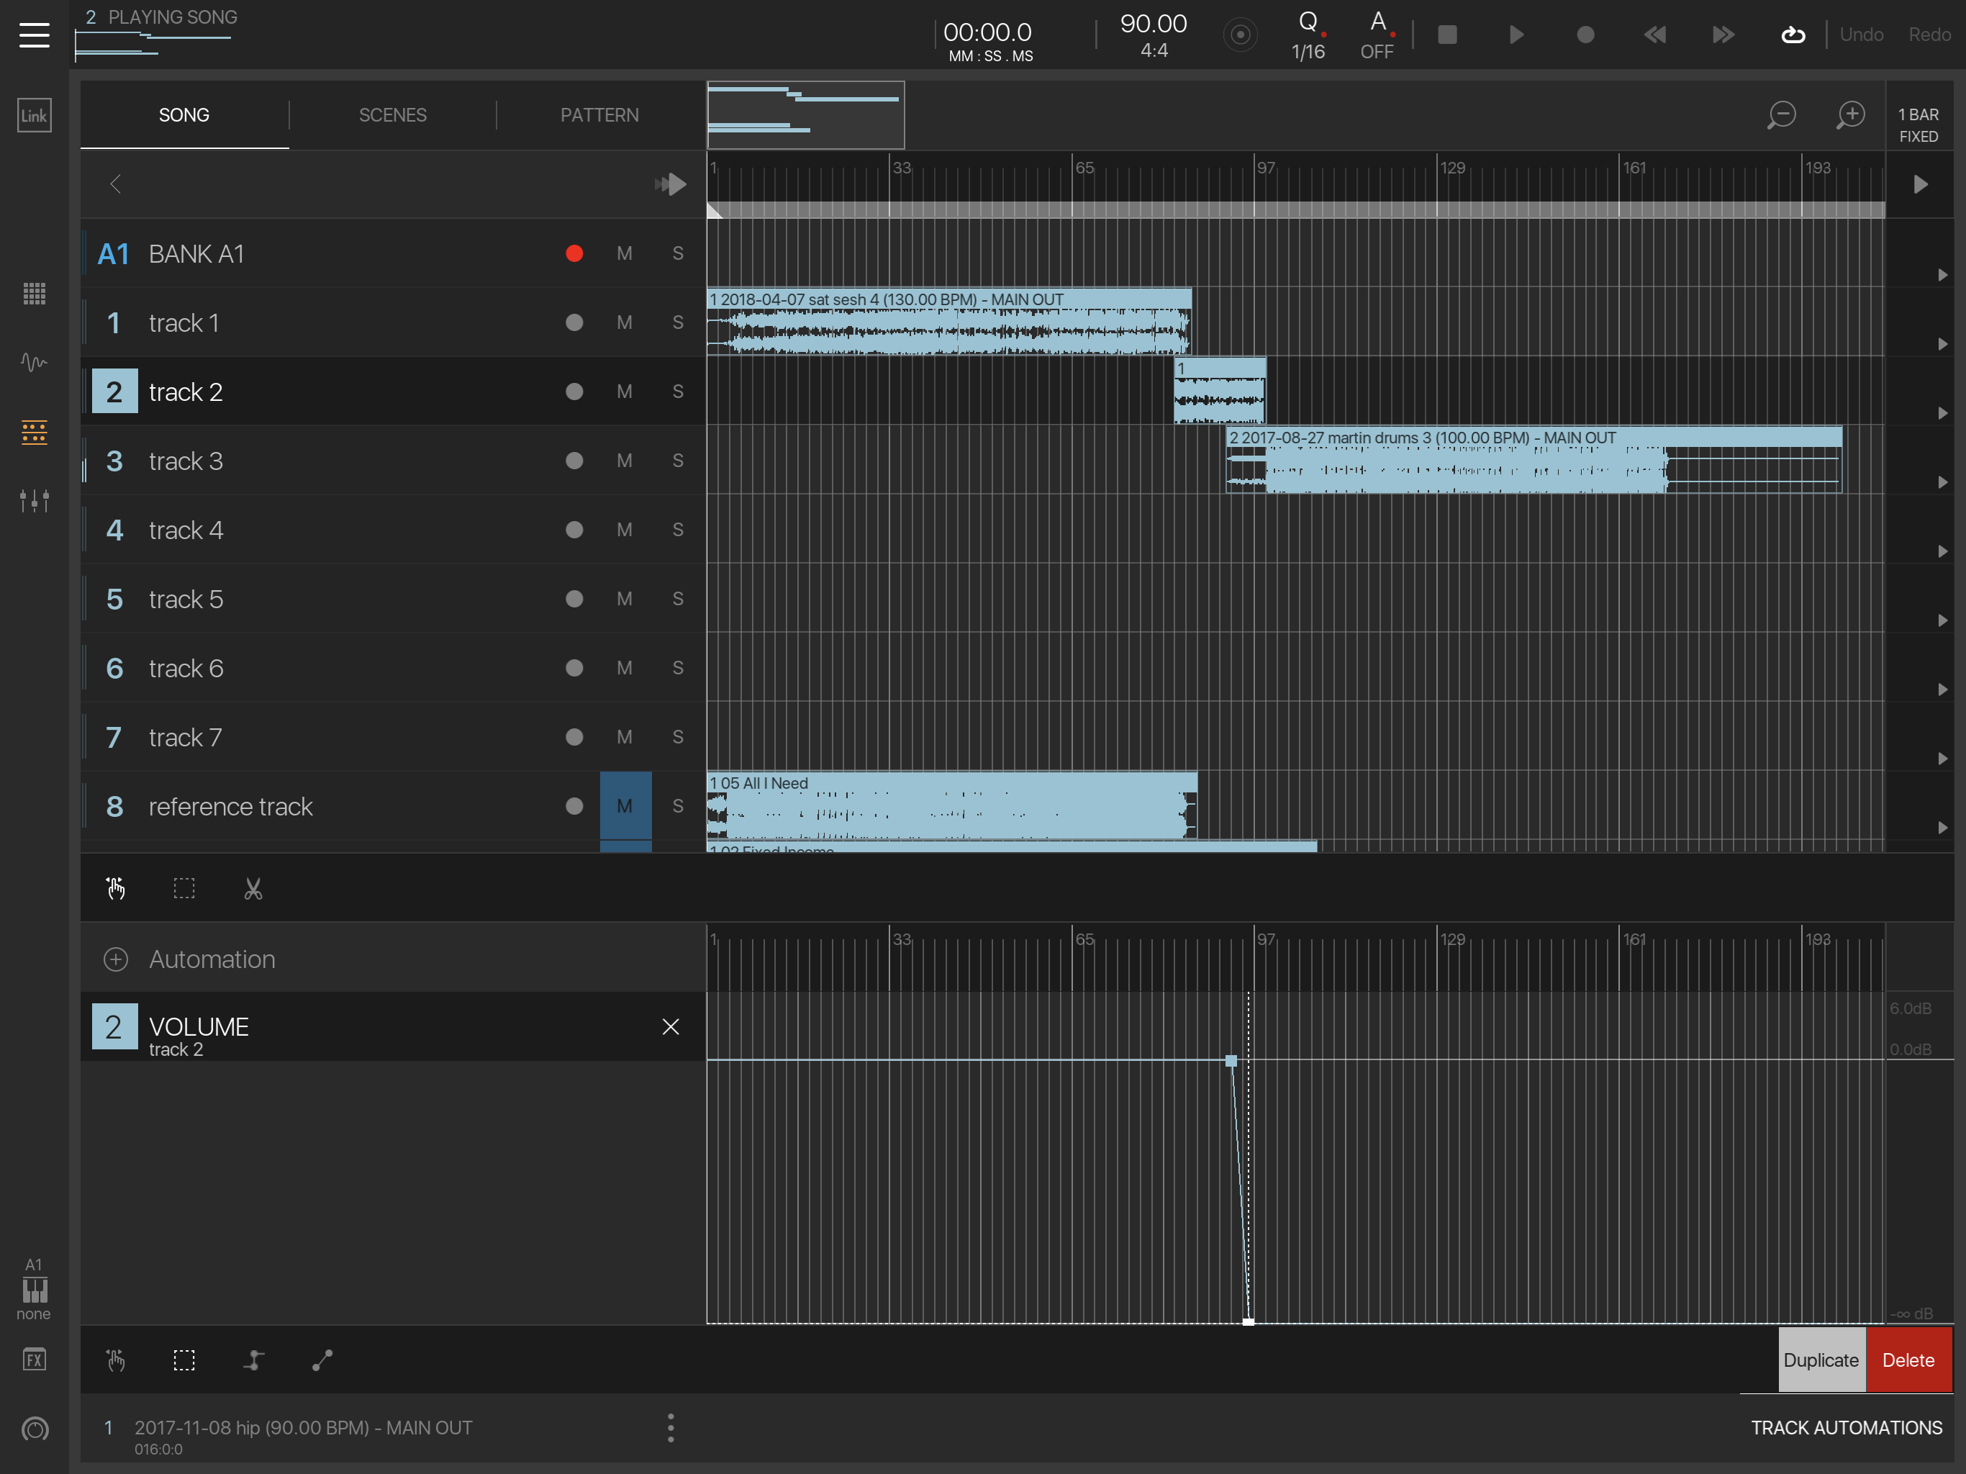Expand track 5 row arrow on the right
Image resolution: width=1966 pixels, height=1474 pixels.
[x=1943, y=620]
